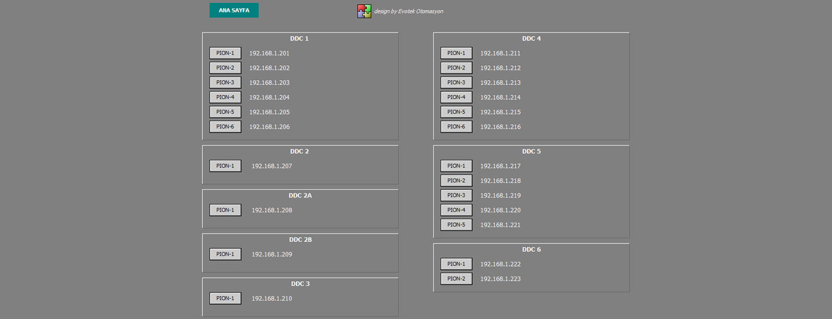Image resolution: width=832 pixels, height=319 pixels.
Task: Select PION-4 for 192.168.1.214
Action: (x=456, y=97)
